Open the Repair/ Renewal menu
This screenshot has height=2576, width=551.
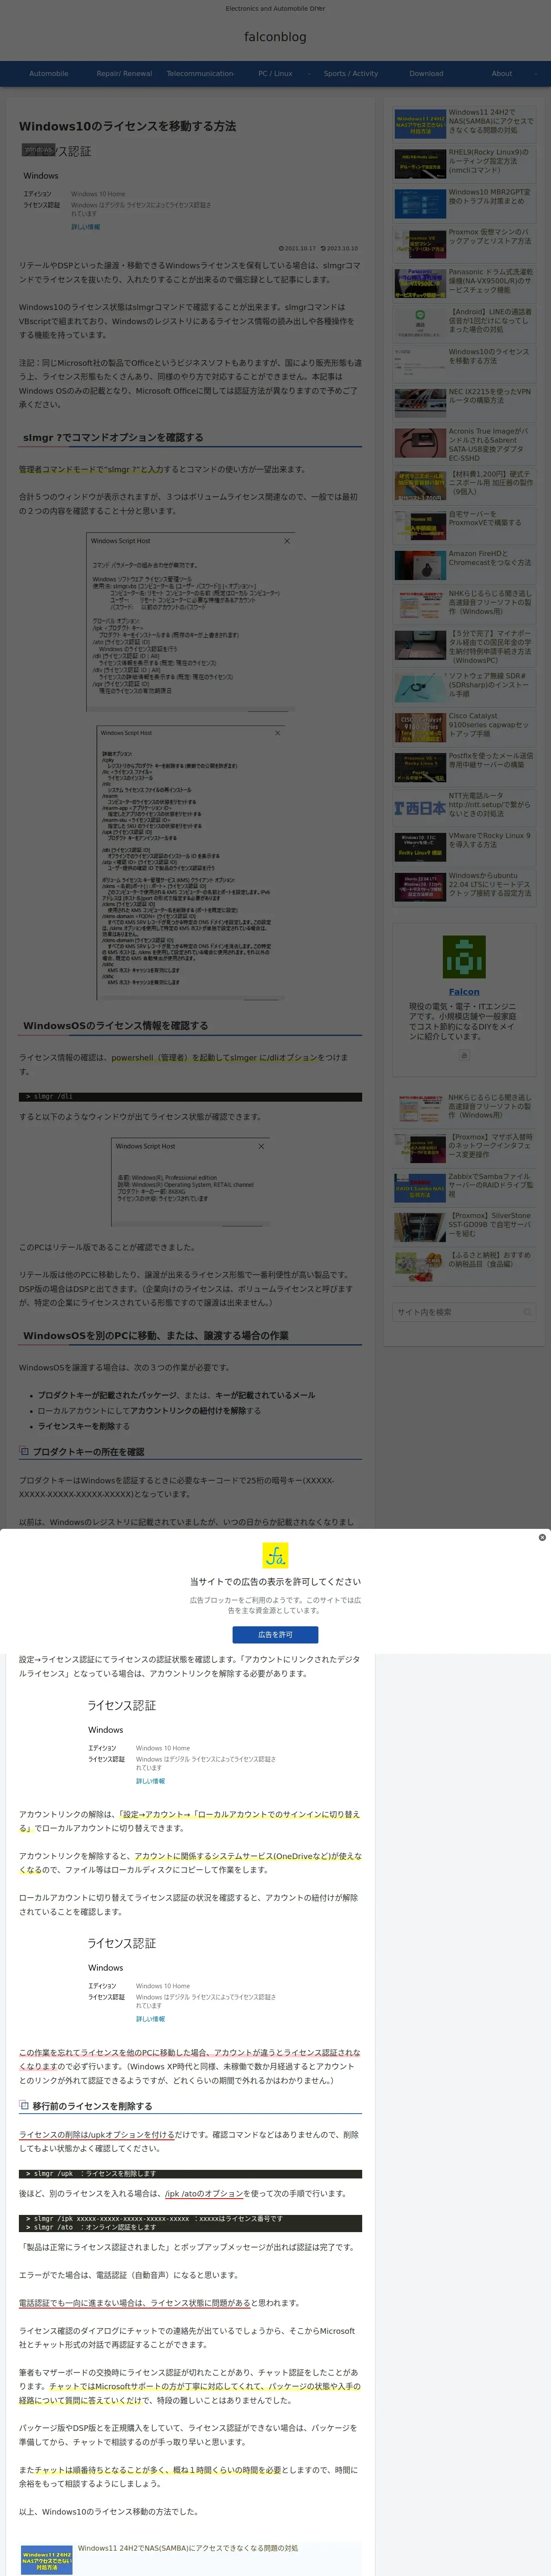point(124,73)
